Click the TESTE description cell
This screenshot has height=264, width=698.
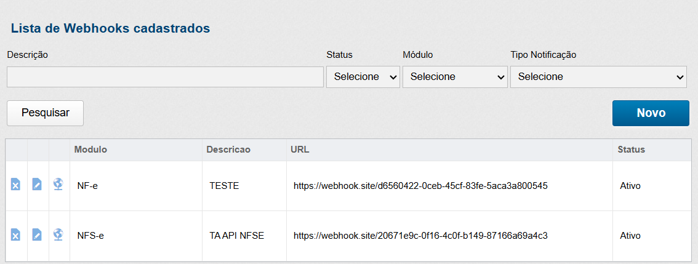tap(224, 185)
